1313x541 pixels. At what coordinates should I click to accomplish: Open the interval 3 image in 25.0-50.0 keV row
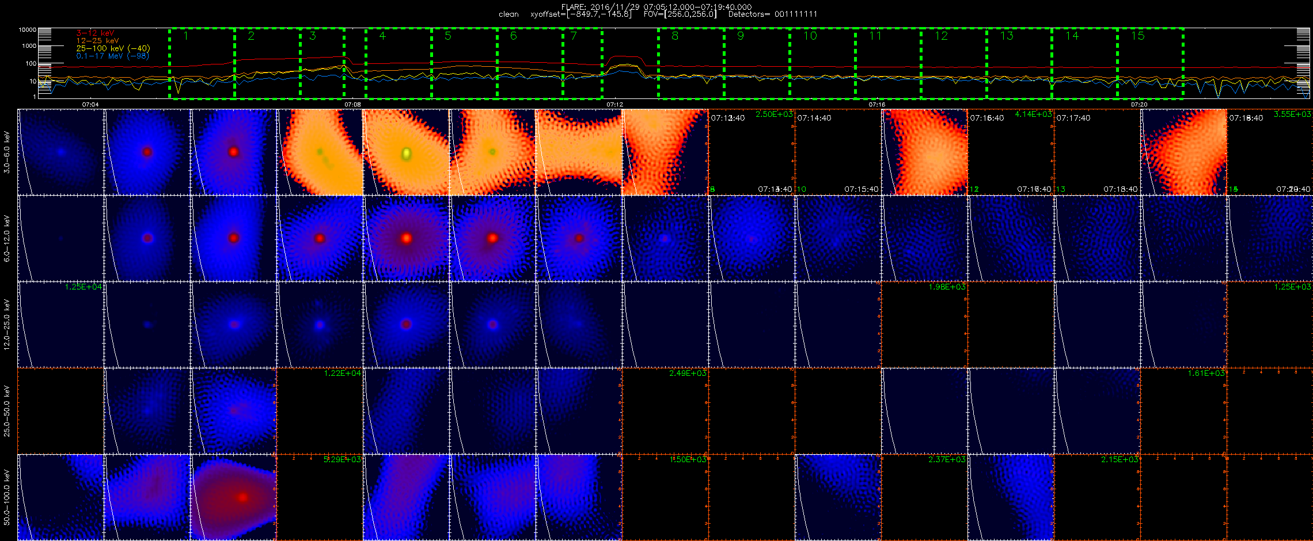pos(234,411)
